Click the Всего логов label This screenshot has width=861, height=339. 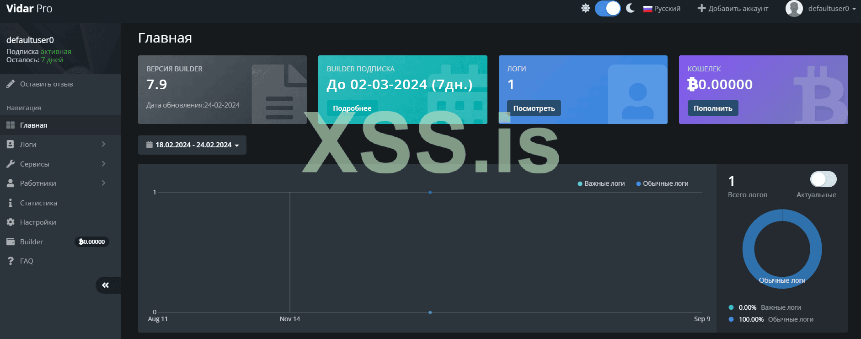tap(748, 195)
